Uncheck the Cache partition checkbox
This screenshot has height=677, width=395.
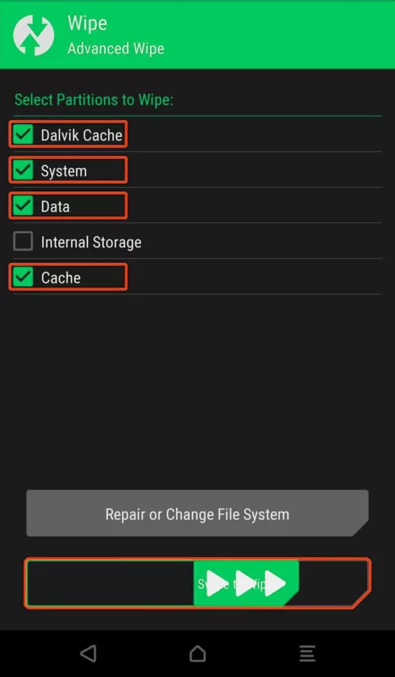(x=23, y=277)
